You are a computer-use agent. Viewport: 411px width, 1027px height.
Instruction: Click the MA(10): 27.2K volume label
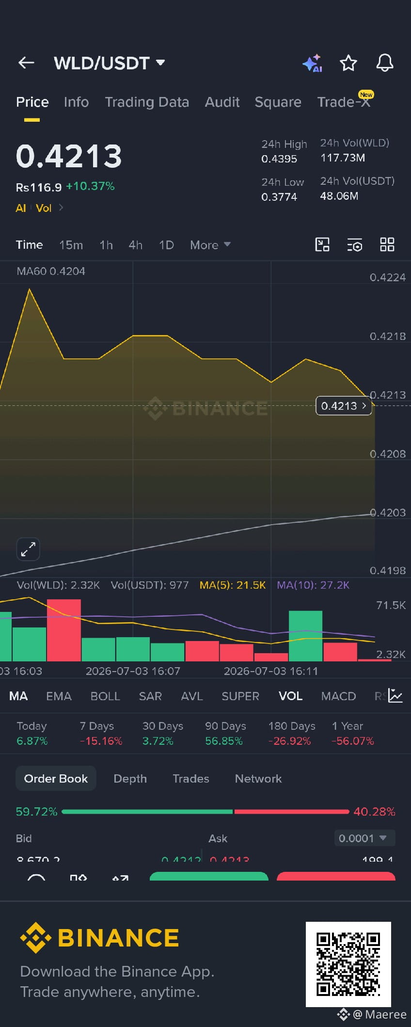[x=313, y=585]
